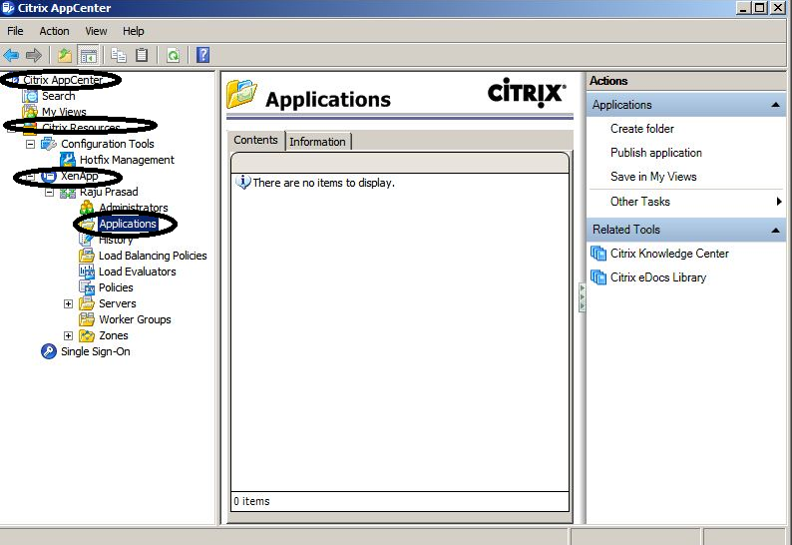Click the Citrix Knowledge Center icon
The height and width of the screenshot is (545, 792).
coord(598,254)
